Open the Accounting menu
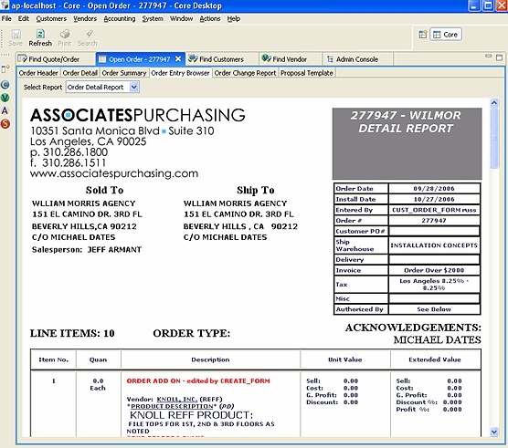 coord(120,19)
